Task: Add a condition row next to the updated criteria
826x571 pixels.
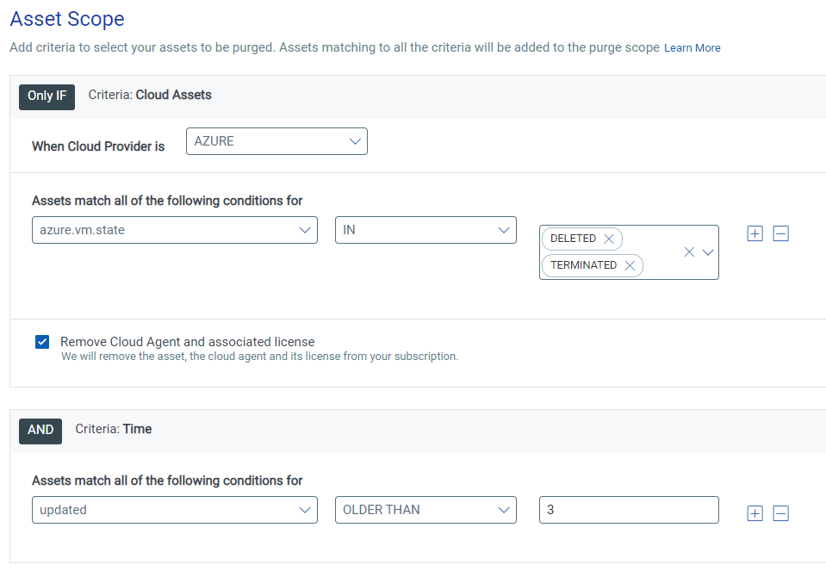Action: click(x=755, y=513)
